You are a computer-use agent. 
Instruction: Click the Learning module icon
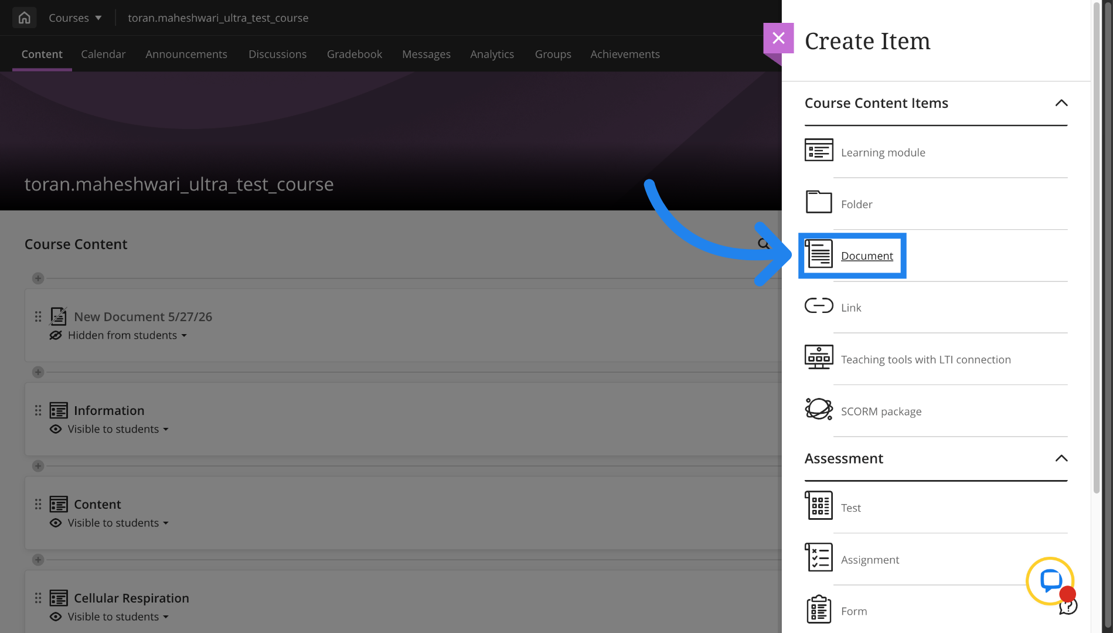(x=819, y=150)
